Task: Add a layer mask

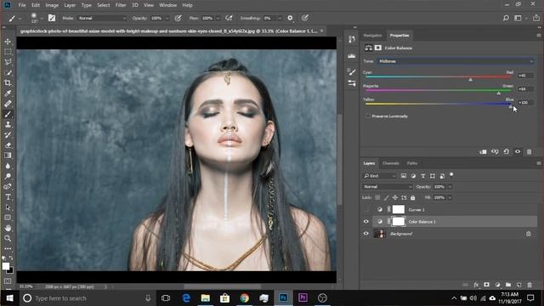Action: point(487,285)
